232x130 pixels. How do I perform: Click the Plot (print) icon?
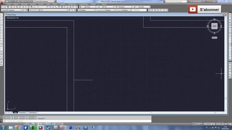click(11, 7)
